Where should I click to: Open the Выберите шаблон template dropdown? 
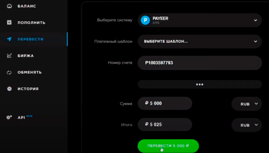pos(200,41)
